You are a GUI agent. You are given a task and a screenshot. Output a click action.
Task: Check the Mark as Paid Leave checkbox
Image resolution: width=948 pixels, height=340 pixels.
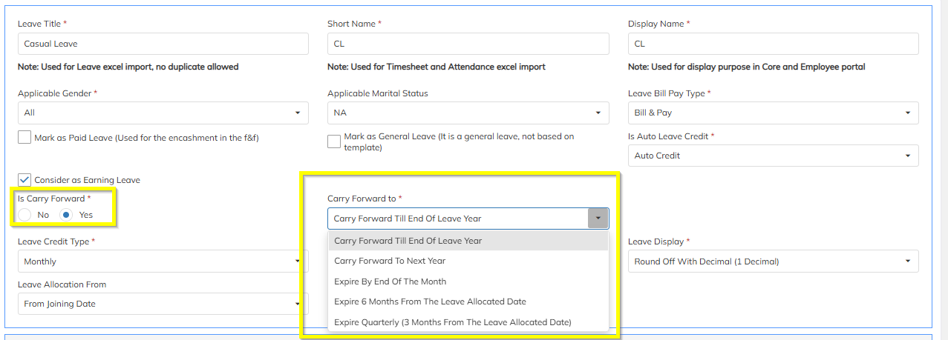click(x=24, y=138)
